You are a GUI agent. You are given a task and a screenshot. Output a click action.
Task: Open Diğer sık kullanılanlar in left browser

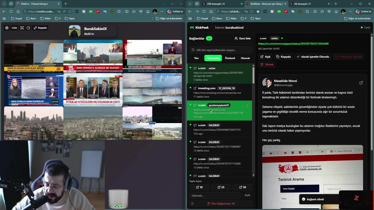(169, 18)
